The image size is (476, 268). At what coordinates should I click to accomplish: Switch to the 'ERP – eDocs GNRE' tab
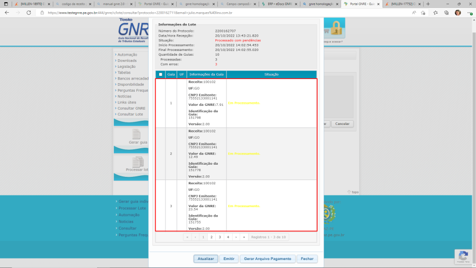pos(279,4)
